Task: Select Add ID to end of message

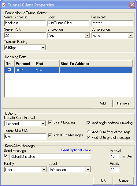Action: (89, 138)
